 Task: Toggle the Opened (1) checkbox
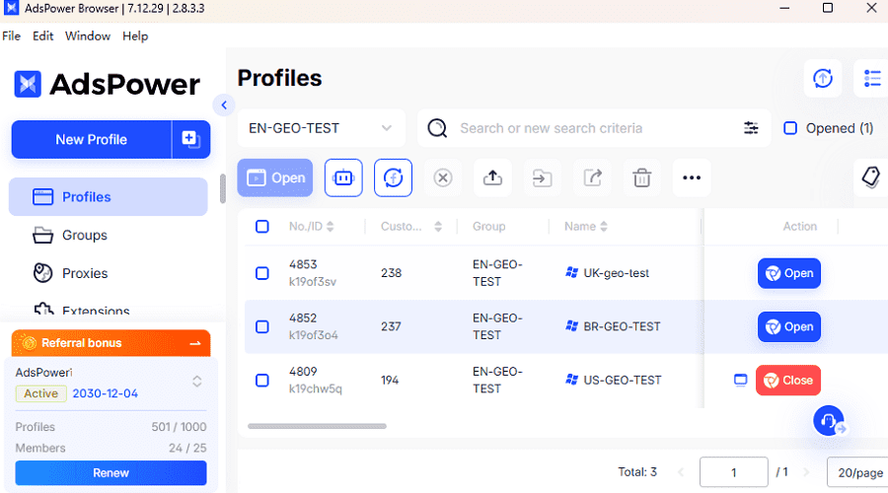pyautogui.click(x=790, y=128)
